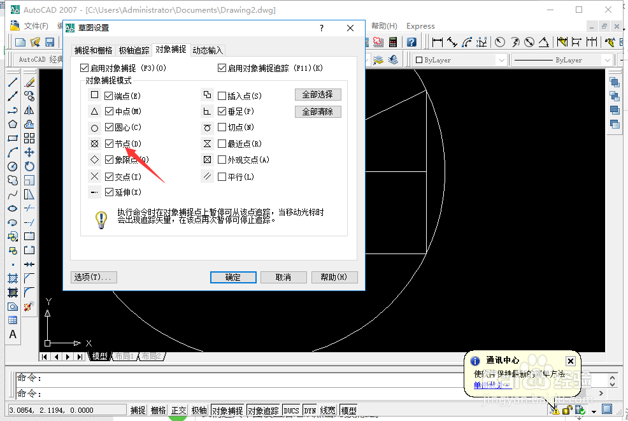Select the Rectangle drawing tool

[12, 138]
